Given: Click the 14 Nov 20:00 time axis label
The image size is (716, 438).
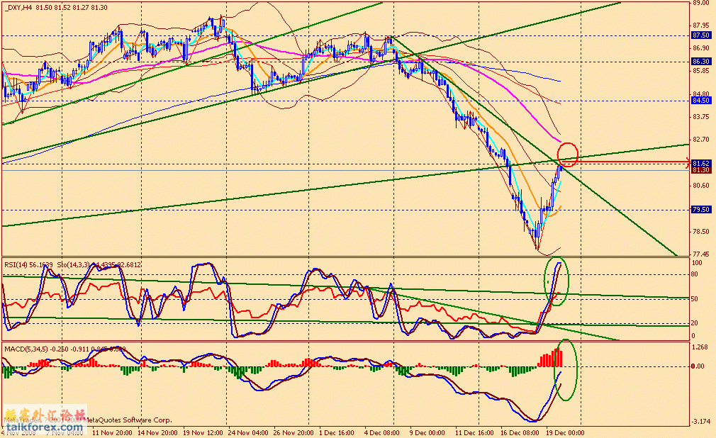Looking at the screenshot, I should 157,432.
